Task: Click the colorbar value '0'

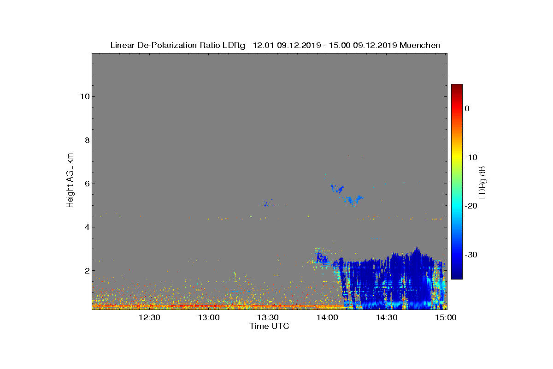Action: 467,108
